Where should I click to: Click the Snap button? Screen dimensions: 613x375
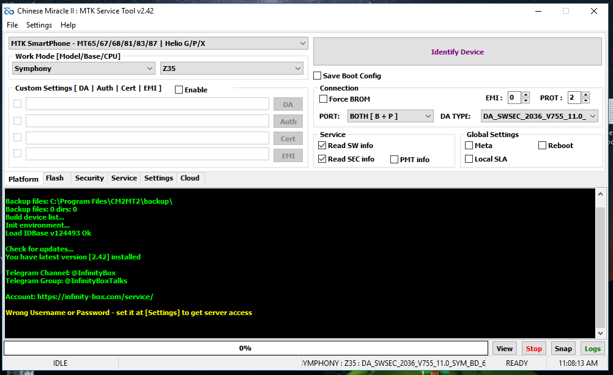(563, 349)
